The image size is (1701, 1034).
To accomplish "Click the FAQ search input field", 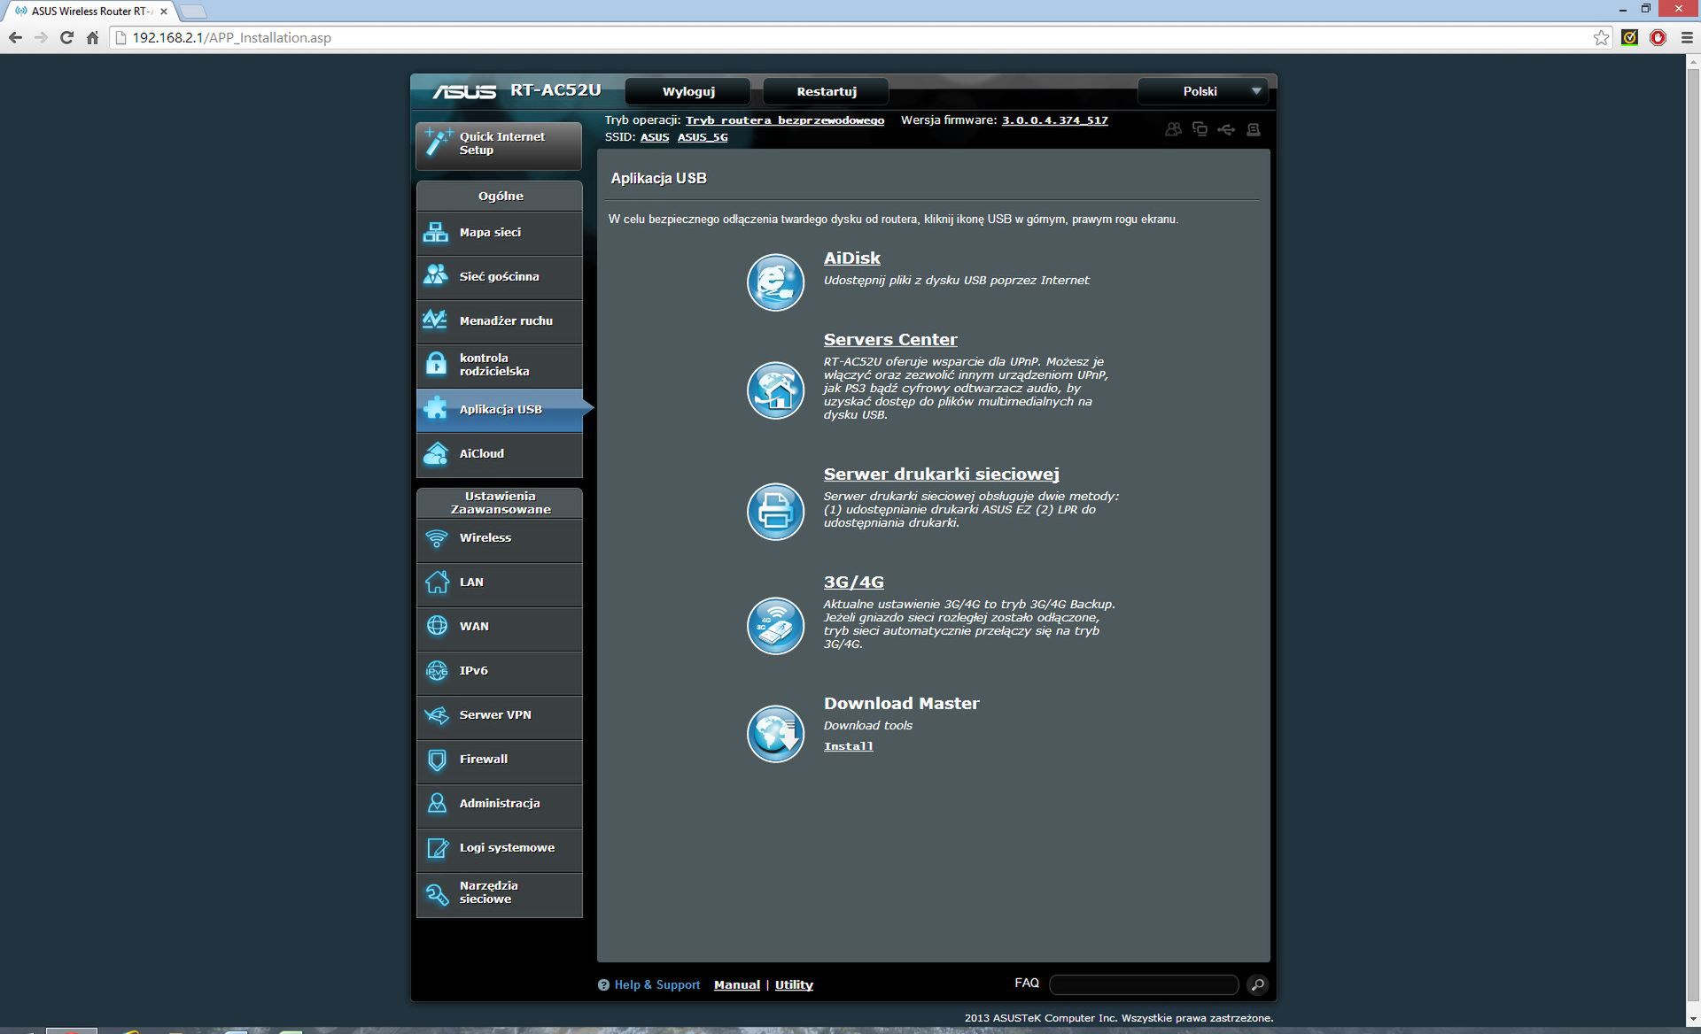I will click(1143, 984).
